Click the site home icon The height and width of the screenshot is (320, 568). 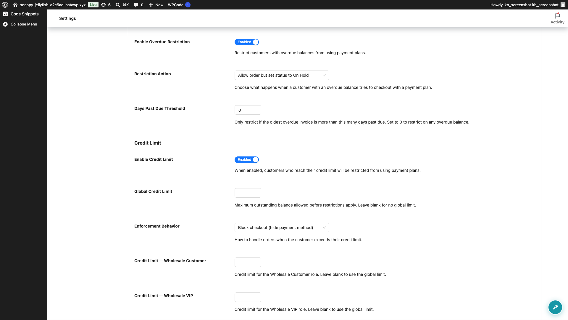coord(15,5)
